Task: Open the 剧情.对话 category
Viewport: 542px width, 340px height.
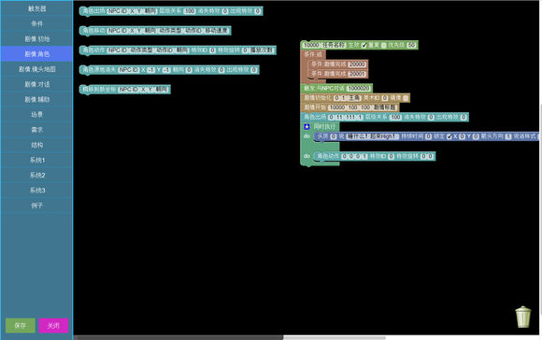Action: tap(36, 84)
